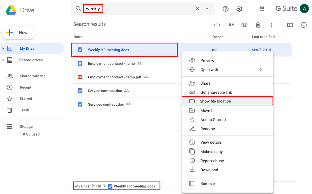Choose Share in the context menu

click(x=227, y=83)
